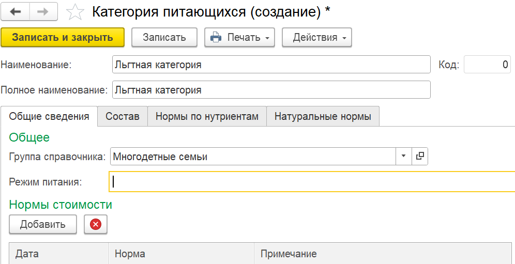Open the Печать dropdown arrow
515x264 pixels.
pos(267,38)
